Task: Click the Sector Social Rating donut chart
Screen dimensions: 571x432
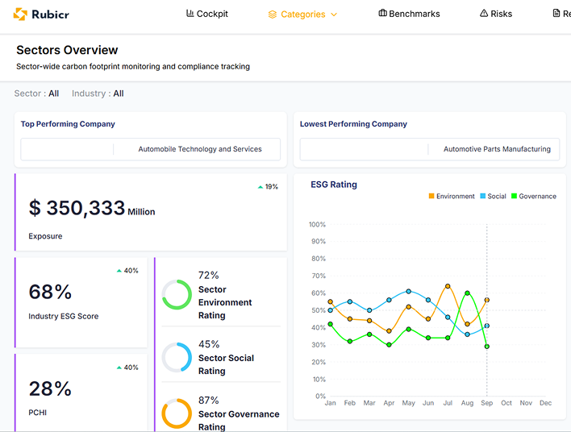Action: point(177,357)
